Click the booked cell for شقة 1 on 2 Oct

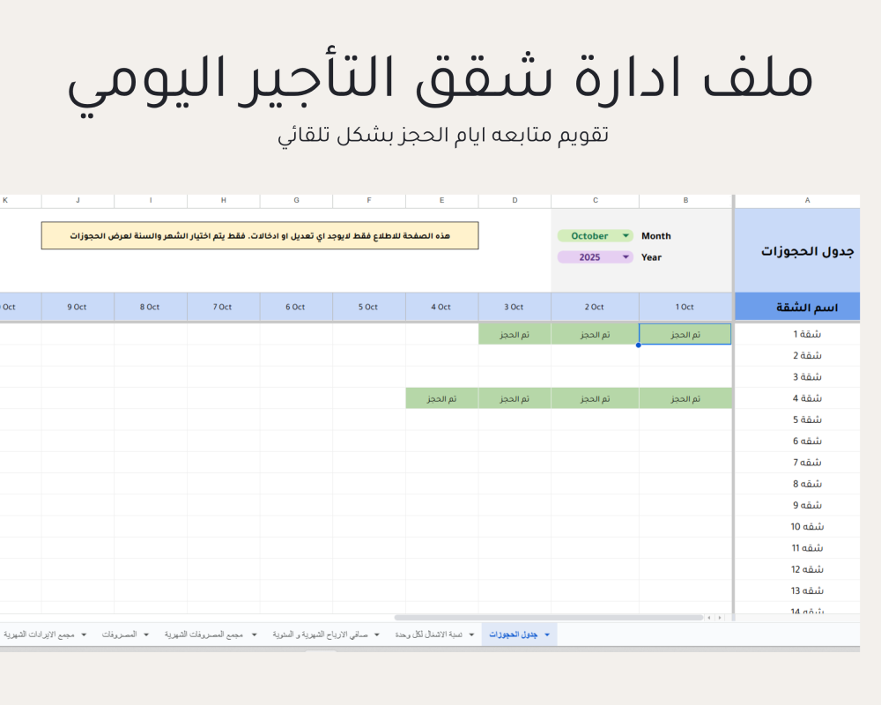(x=595, y=335)
